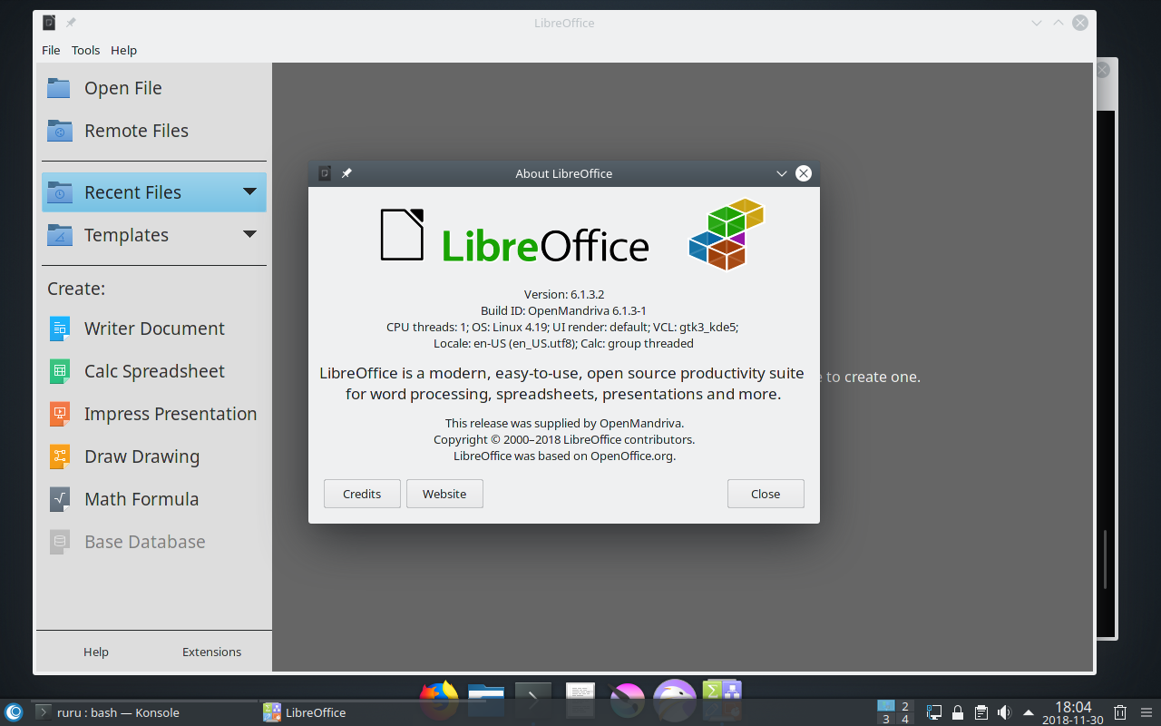Click the Base Database icon
The width and height of the screenshot is (1161, 726).
coord(59,542)
